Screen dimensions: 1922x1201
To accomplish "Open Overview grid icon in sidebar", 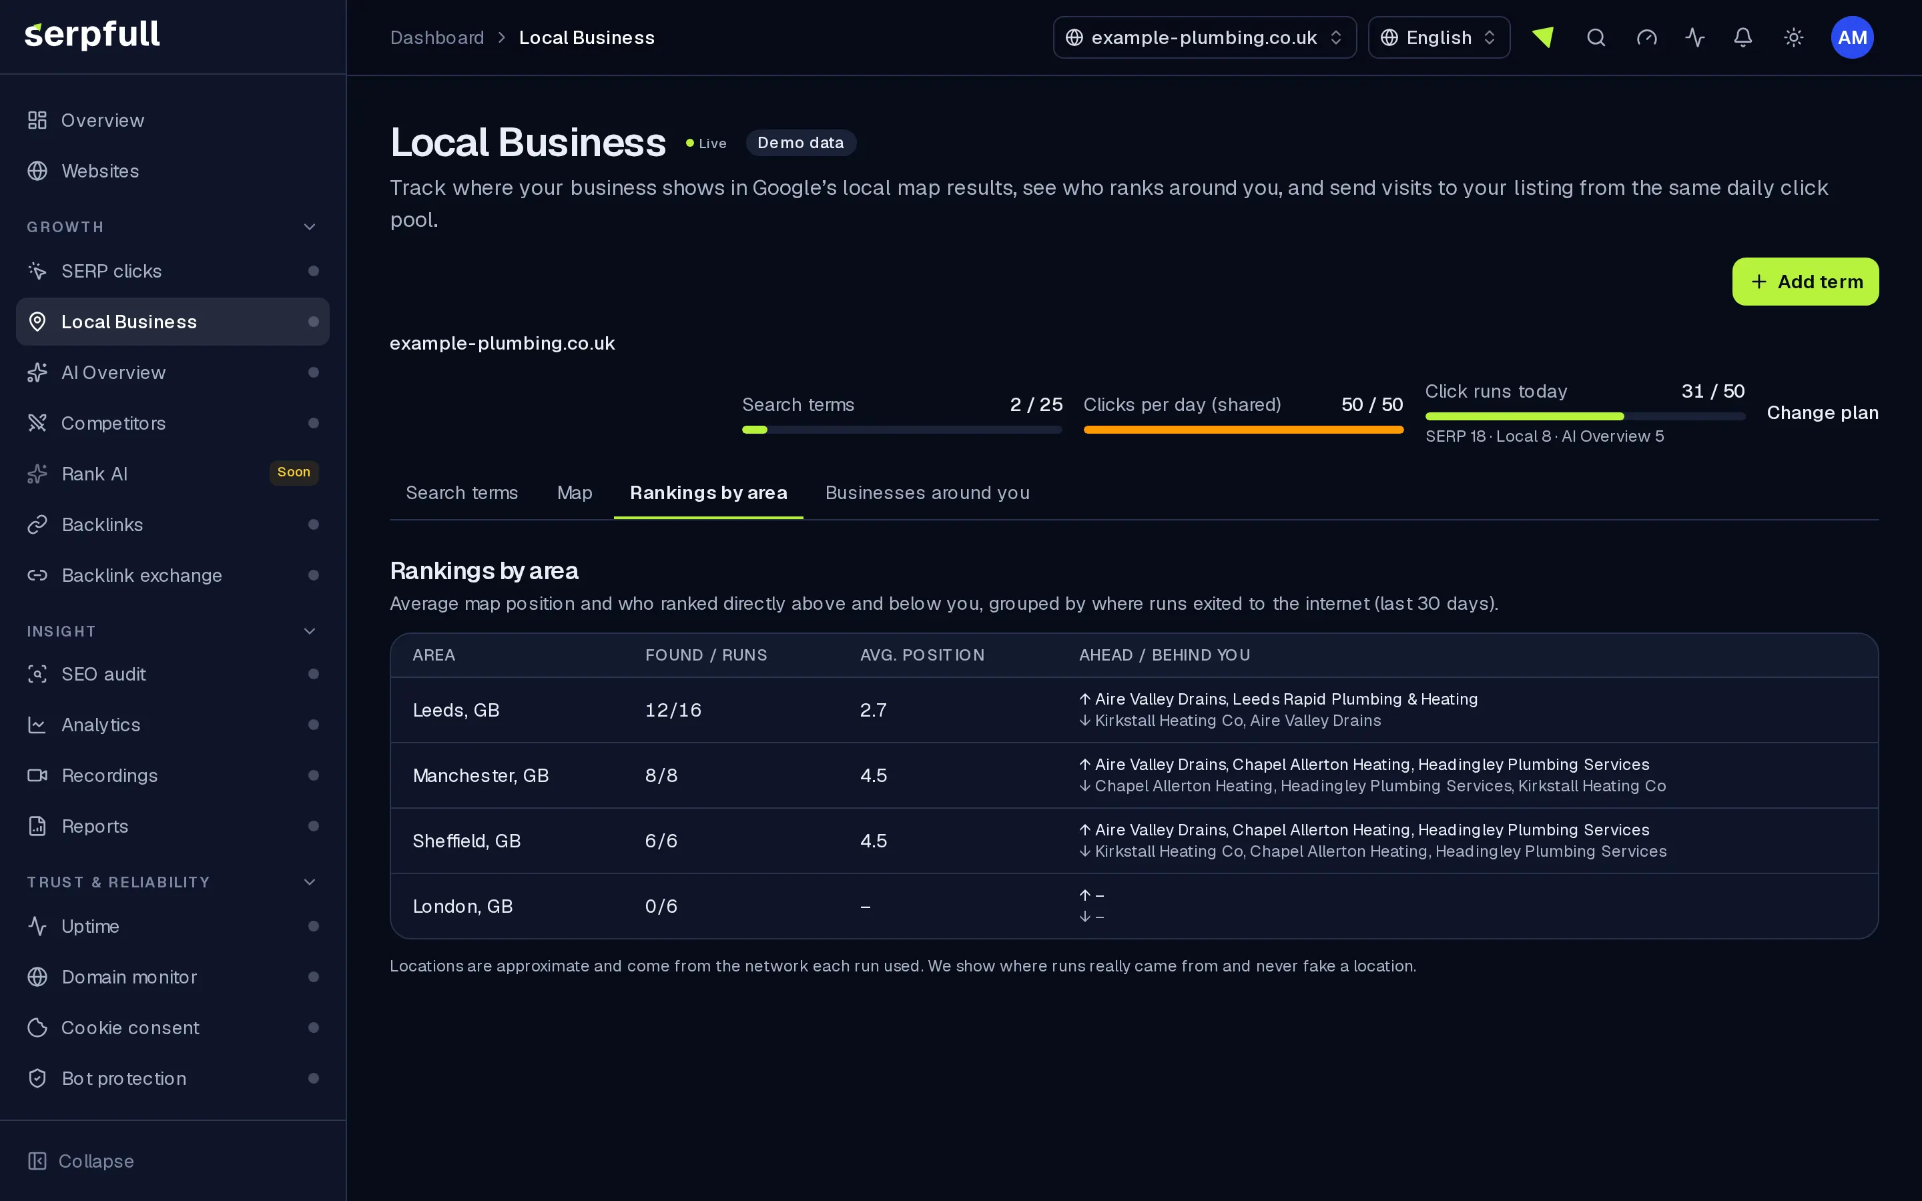I will pos(37,120).
